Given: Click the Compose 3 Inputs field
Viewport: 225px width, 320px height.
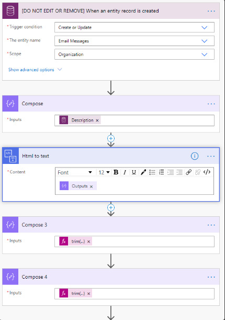Looking at the screenshot, I should [134, 241].
